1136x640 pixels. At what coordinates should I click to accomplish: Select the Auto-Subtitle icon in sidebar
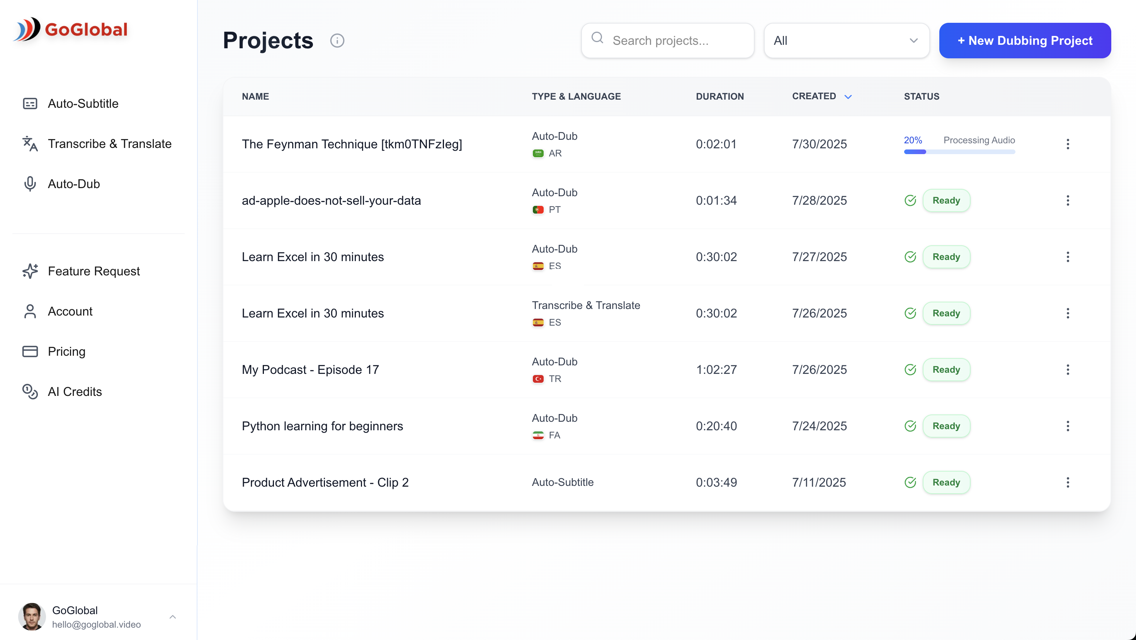tap(29, 103)
